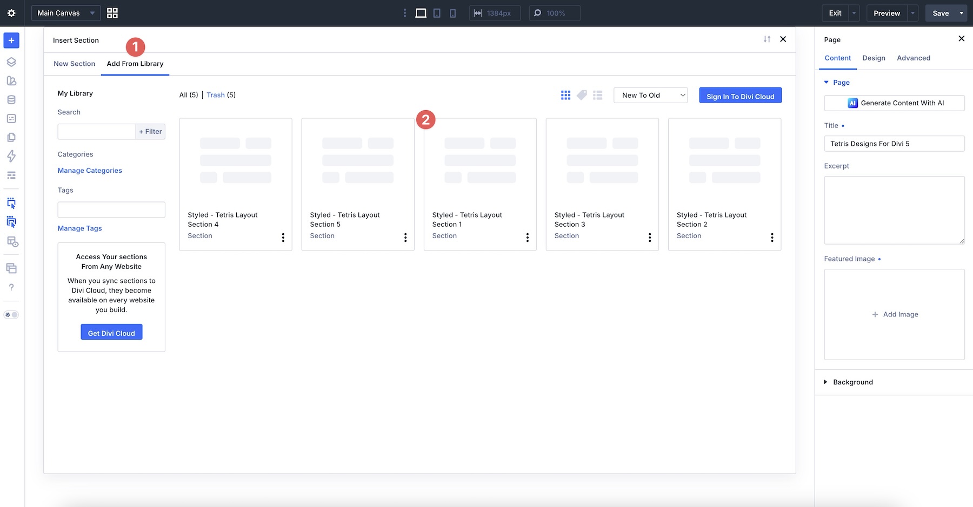Click the Preview button
Screen dimensions: 973x507
point(887,13)
